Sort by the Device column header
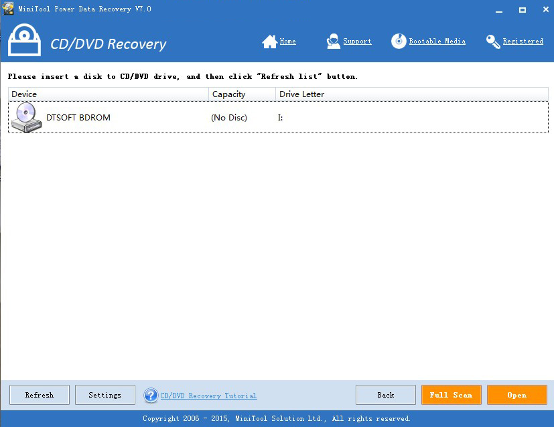Screen dimensions: 554x427 click(109, 94)
